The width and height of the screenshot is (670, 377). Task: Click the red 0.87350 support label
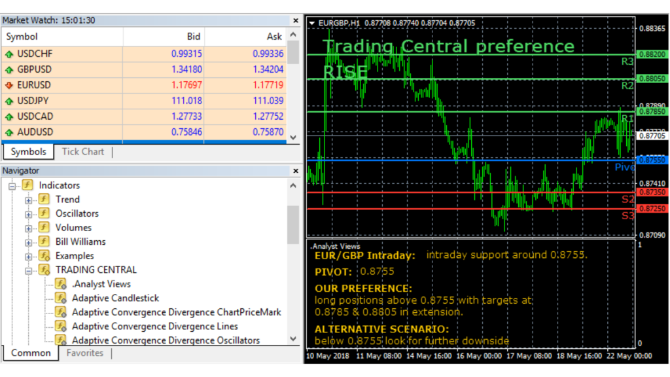652,192
